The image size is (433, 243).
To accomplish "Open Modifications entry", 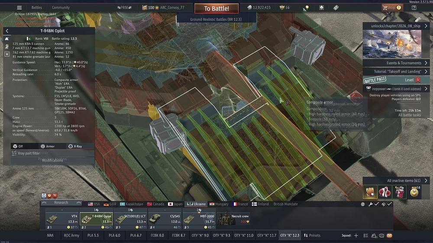I will point(52,160).
